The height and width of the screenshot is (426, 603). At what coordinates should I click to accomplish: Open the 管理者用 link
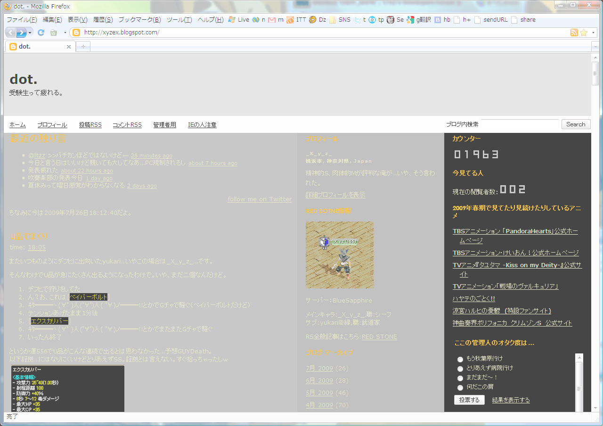pyautogui.click(x=164, y=125)
